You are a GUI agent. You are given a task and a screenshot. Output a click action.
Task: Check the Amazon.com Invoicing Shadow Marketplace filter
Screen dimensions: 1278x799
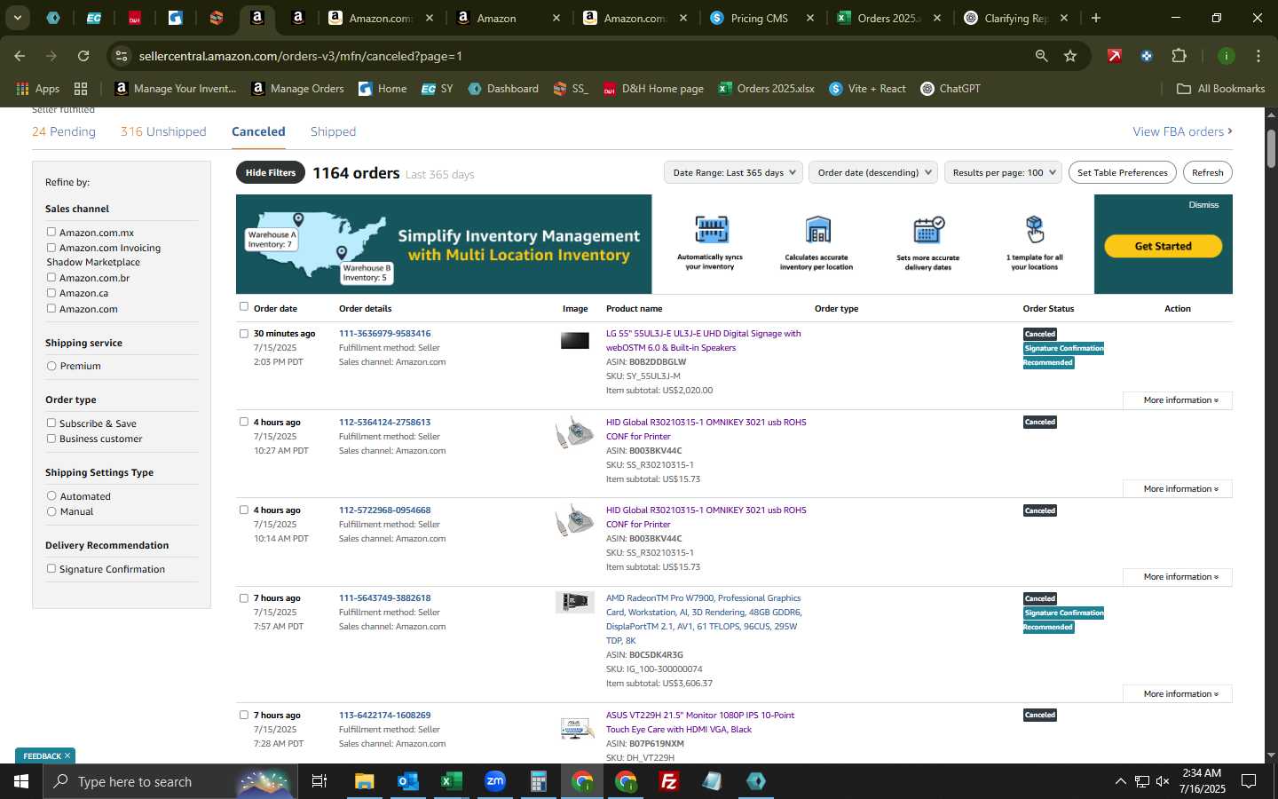[51, 248]
